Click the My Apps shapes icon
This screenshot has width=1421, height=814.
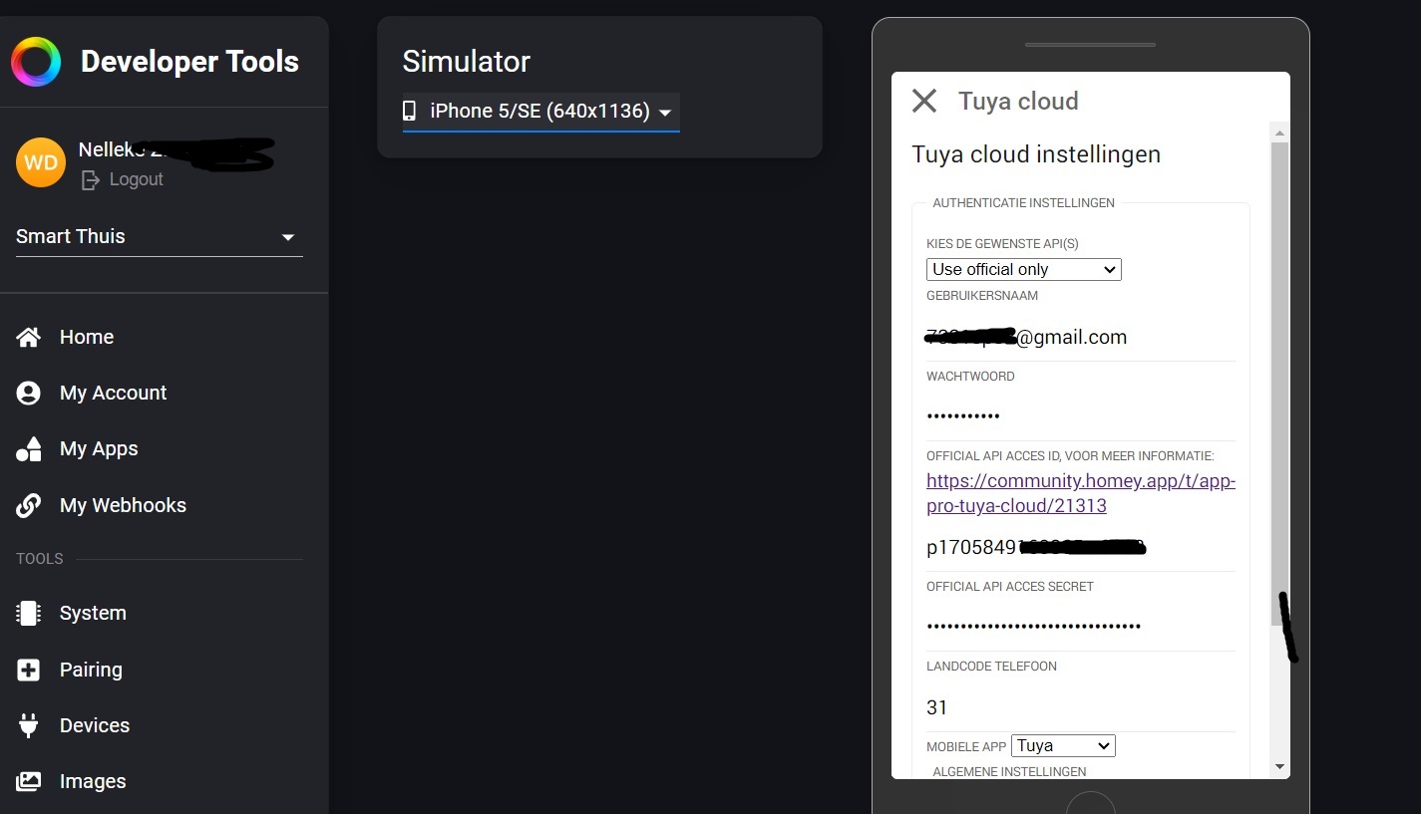29,449
